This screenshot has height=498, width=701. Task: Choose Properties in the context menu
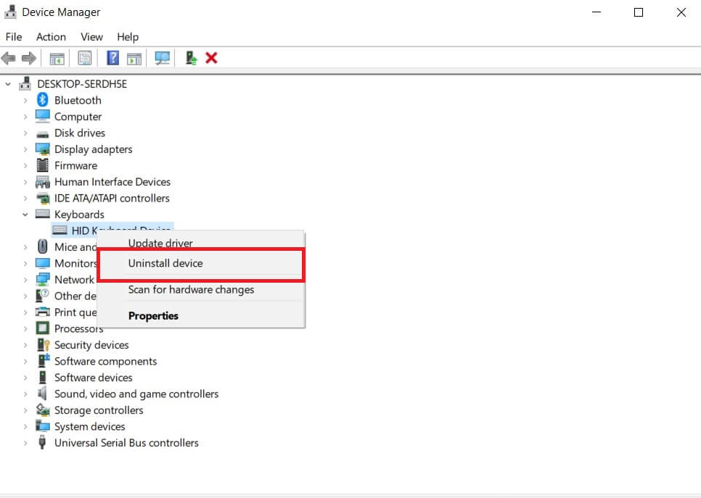(x=201, y=315)
